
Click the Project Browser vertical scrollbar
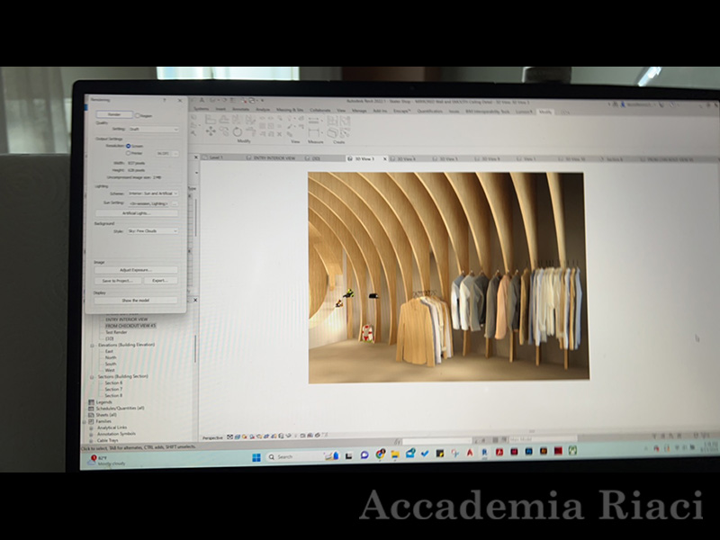pyautogui.click(x=195, y=349)
